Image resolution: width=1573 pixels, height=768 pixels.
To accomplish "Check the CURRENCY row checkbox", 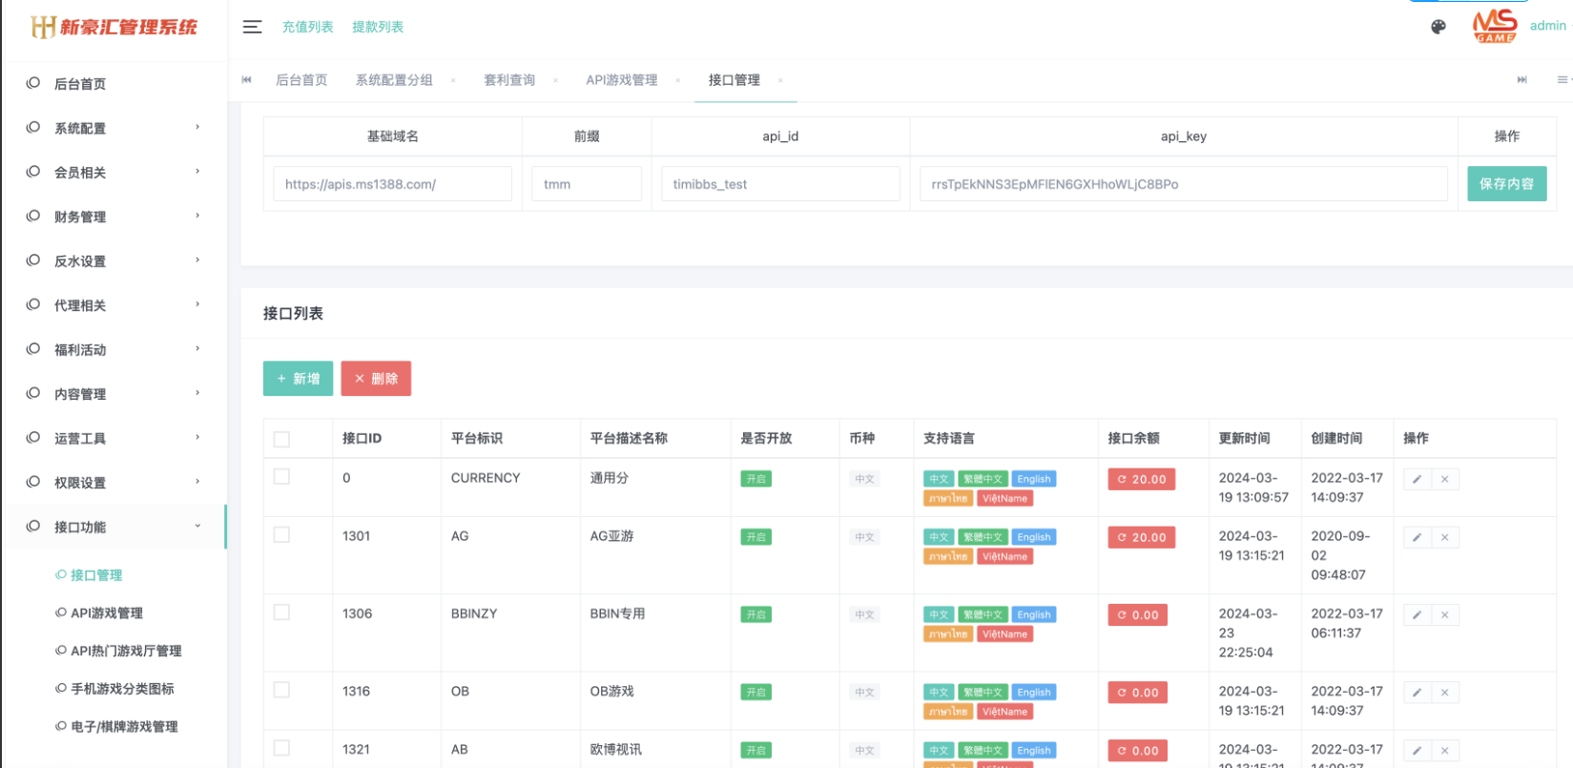I will [x=281, y=476].
